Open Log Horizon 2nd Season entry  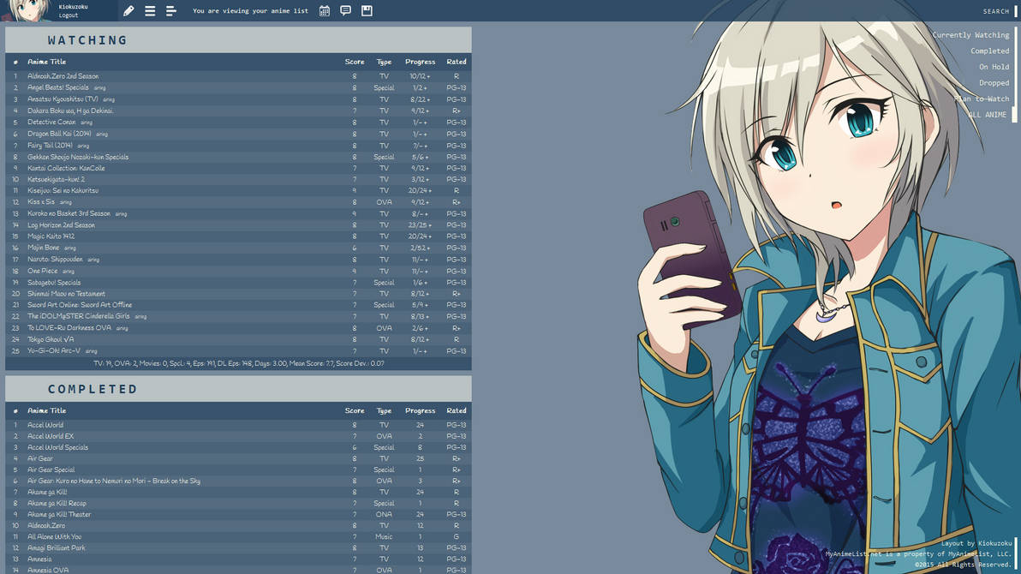click(x=61, y=225)
